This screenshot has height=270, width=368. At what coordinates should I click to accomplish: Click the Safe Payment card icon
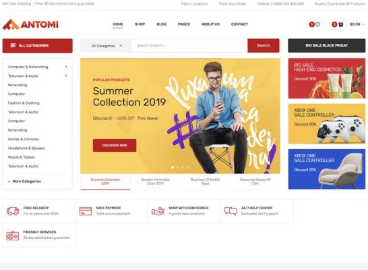click(x=86, y=211)
